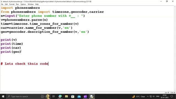Screen dimensions: 176x99
Task: Open the Help menu
Action: click(37, 4)
